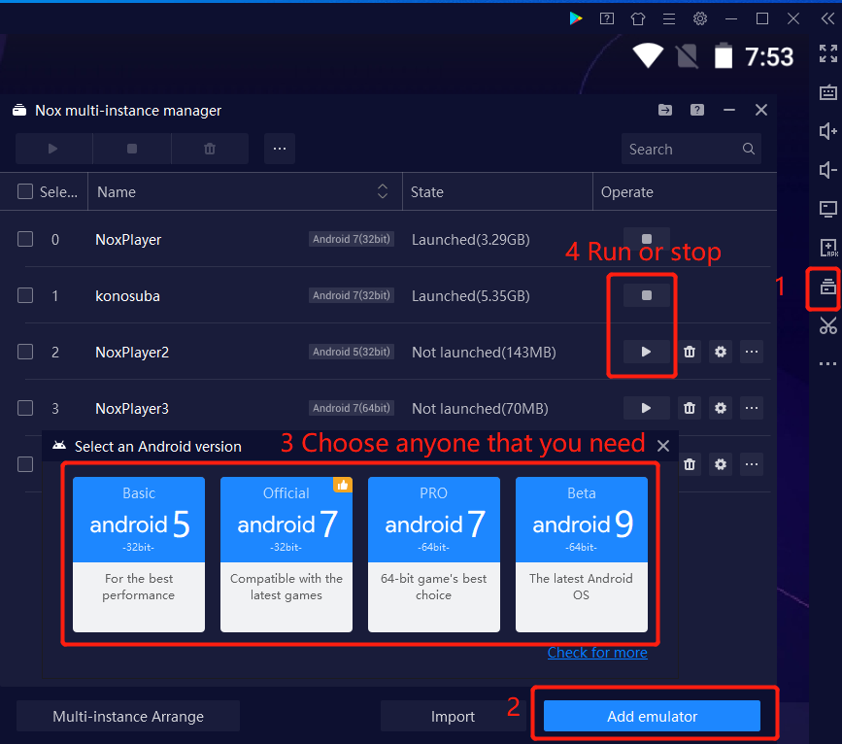Click the install APK icon in sidebar
This screenshot has height=744, width=842.
827,248
